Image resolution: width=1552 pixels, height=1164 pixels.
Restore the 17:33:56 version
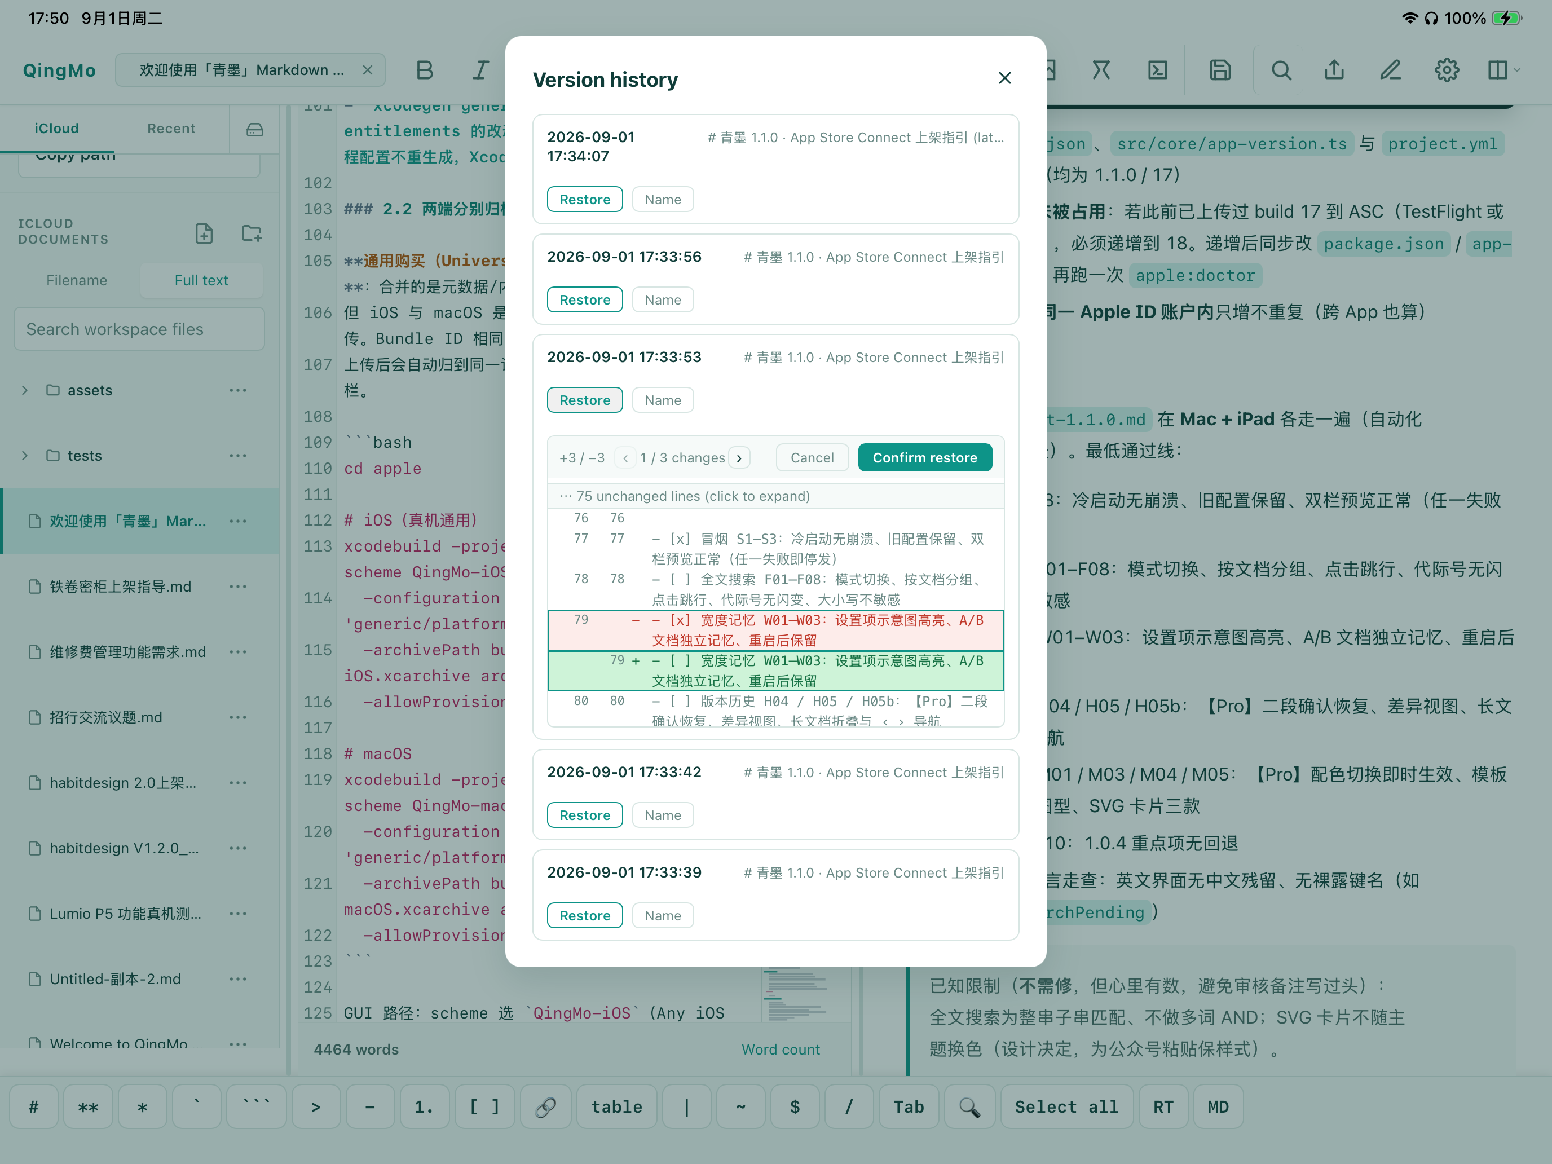584,299
